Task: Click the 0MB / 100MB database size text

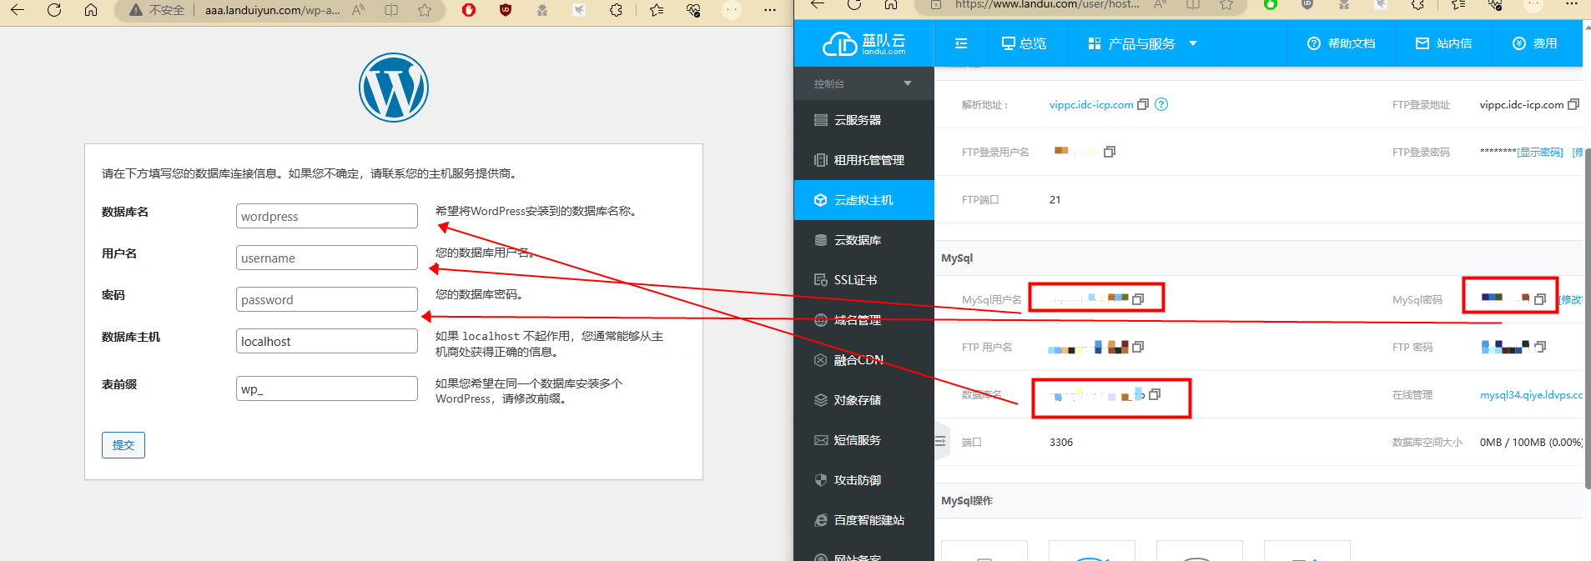Action: [1532, 443]
